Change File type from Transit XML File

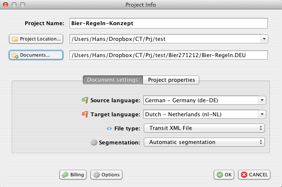click(204, 128)
